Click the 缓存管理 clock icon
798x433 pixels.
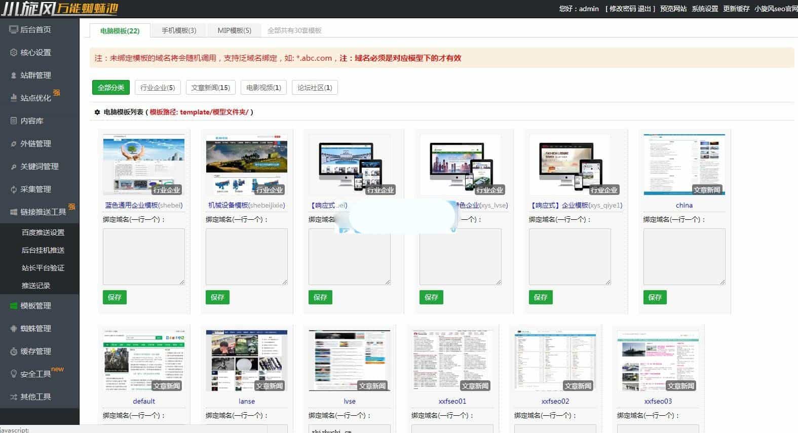[x=14, y=351]
